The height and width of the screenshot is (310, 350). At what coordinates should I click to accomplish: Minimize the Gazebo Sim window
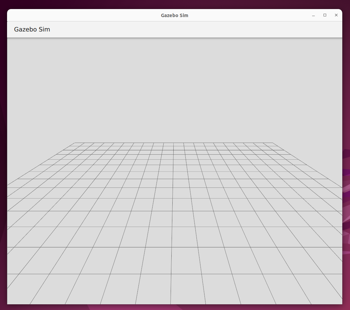(x=313, y=15)
